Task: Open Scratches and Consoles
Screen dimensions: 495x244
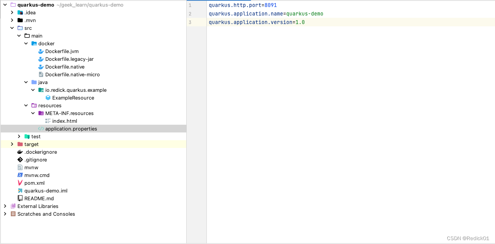Action: [x=46, y=214]
